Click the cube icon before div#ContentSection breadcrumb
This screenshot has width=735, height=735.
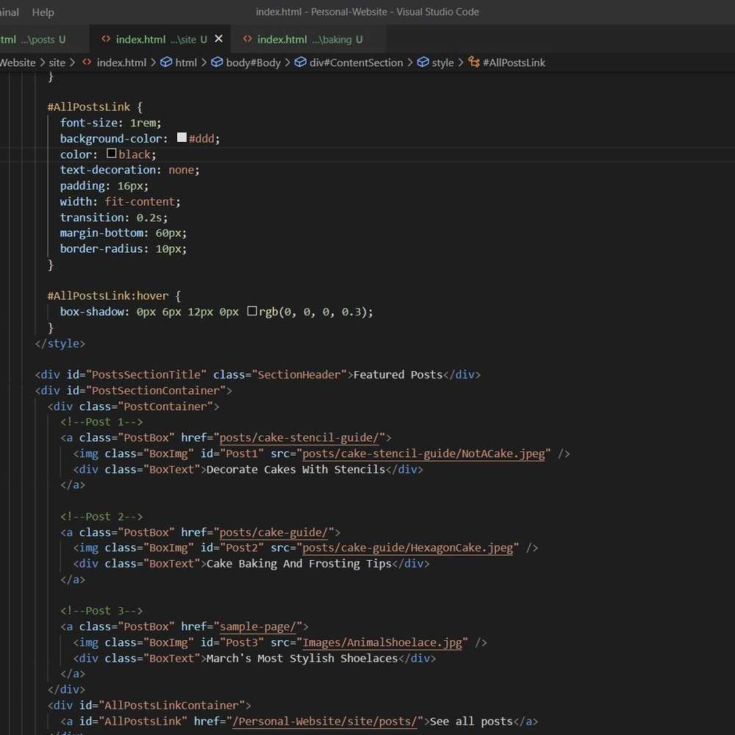300,62
